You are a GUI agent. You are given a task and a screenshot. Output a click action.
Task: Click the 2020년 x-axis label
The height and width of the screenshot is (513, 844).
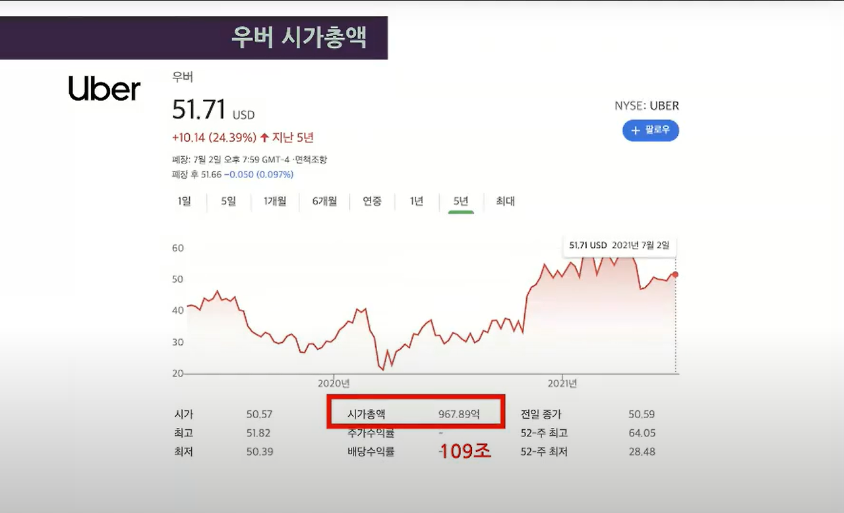coord(334,383)
